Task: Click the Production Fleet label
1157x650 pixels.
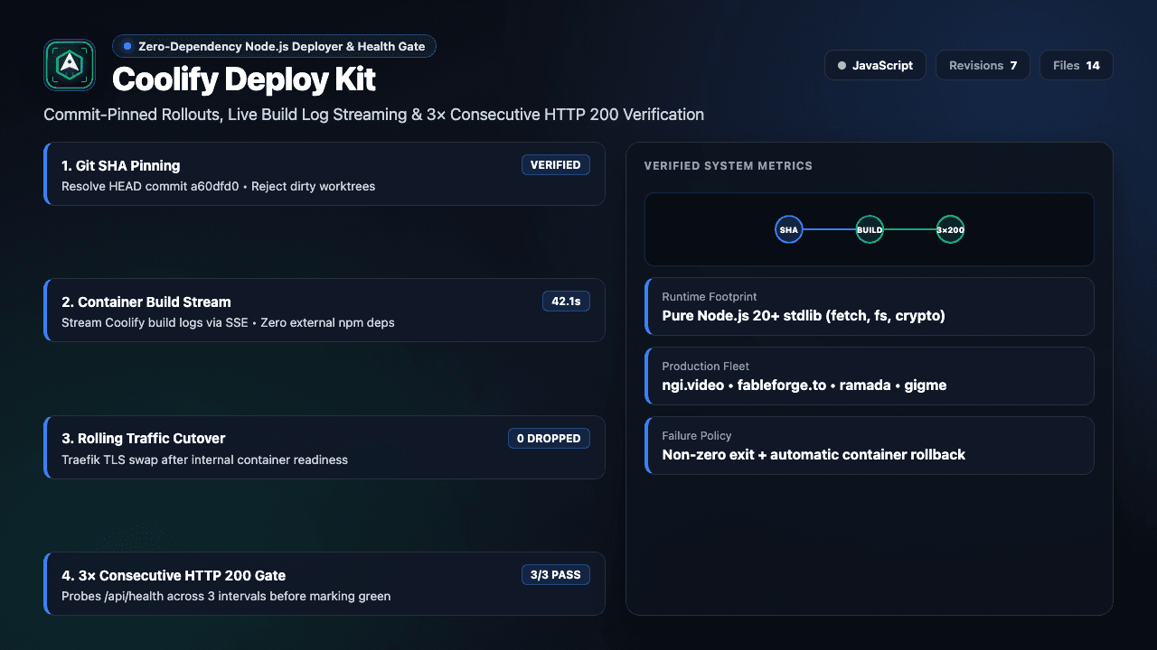Action: (x=706, y=366)
